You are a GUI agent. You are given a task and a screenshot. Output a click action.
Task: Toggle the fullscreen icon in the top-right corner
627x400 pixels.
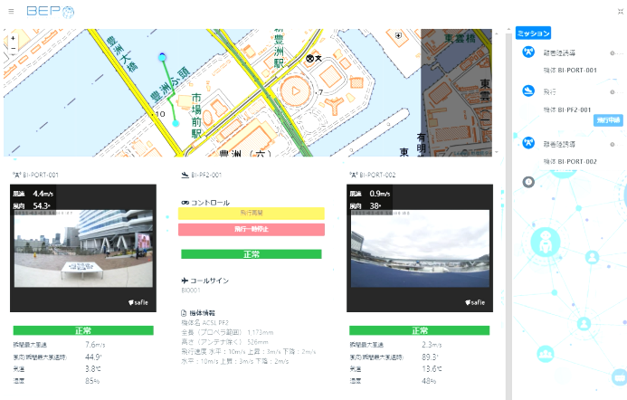pyautogui.click(x=620, y=12)
